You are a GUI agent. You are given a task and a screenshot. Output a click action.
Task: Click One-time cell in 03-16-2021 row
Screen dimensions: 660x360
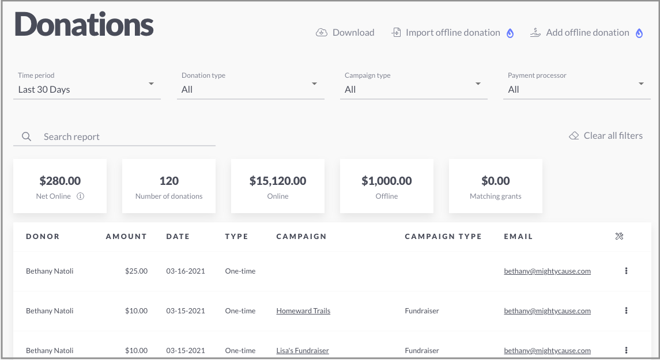(x=240, y=271)
